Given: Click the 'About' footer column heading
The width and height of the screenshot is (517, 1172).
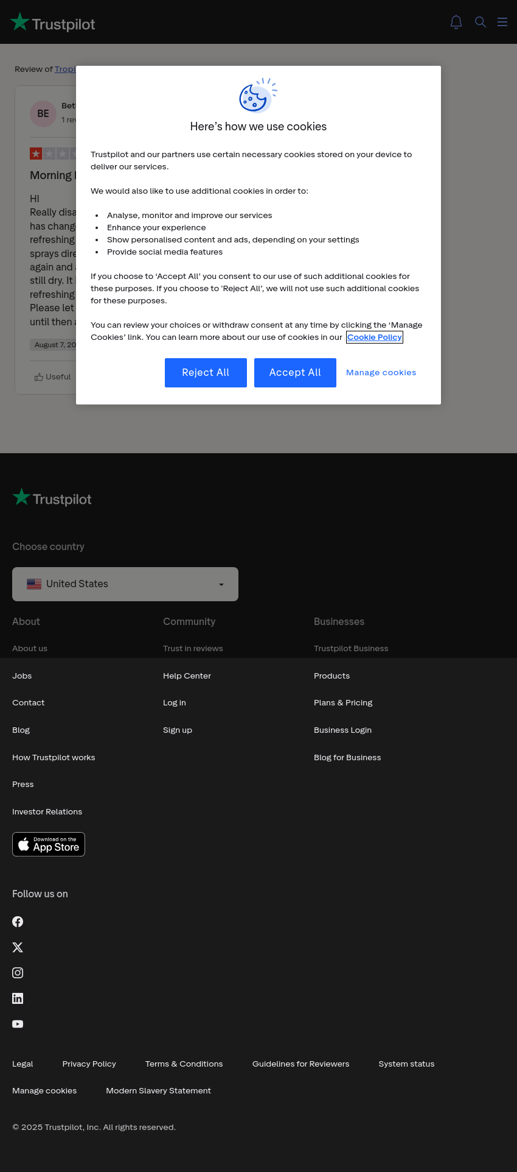Looking at the screenshot, I should (26, 622).
